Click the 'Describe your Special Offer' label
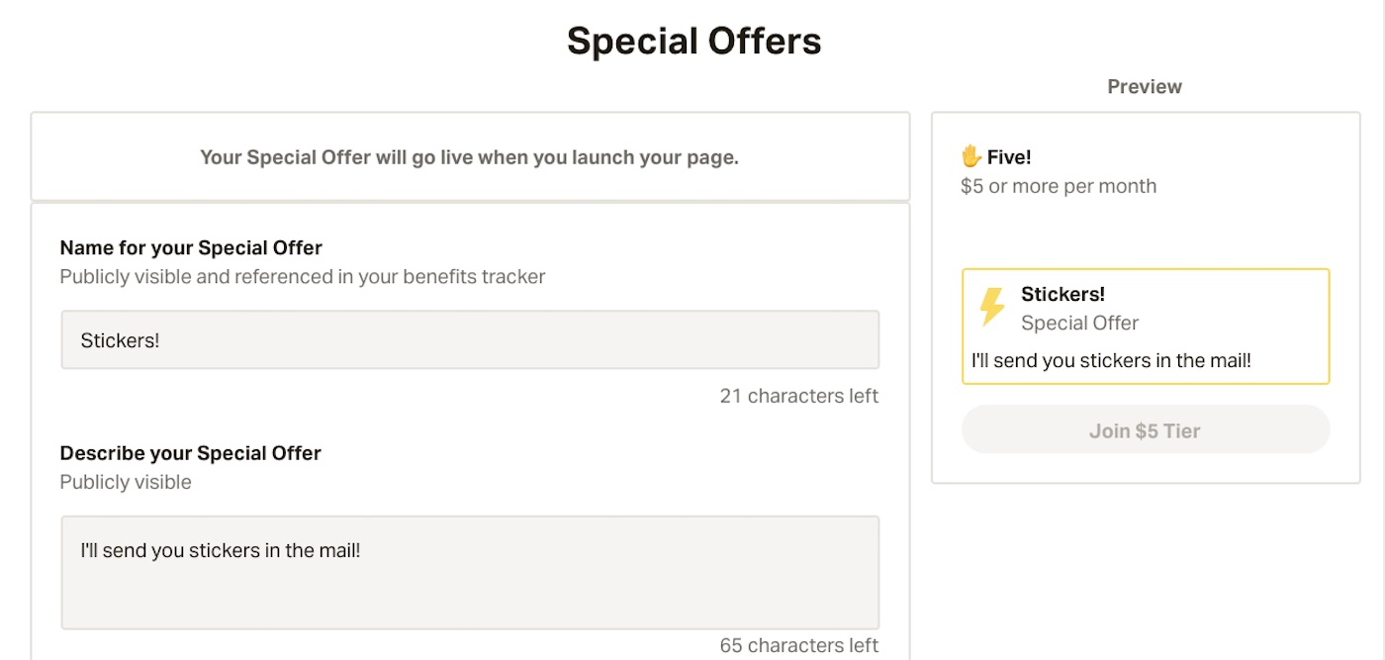The width and height of the screenshot is (1385, 660). [x=190, y=453]
